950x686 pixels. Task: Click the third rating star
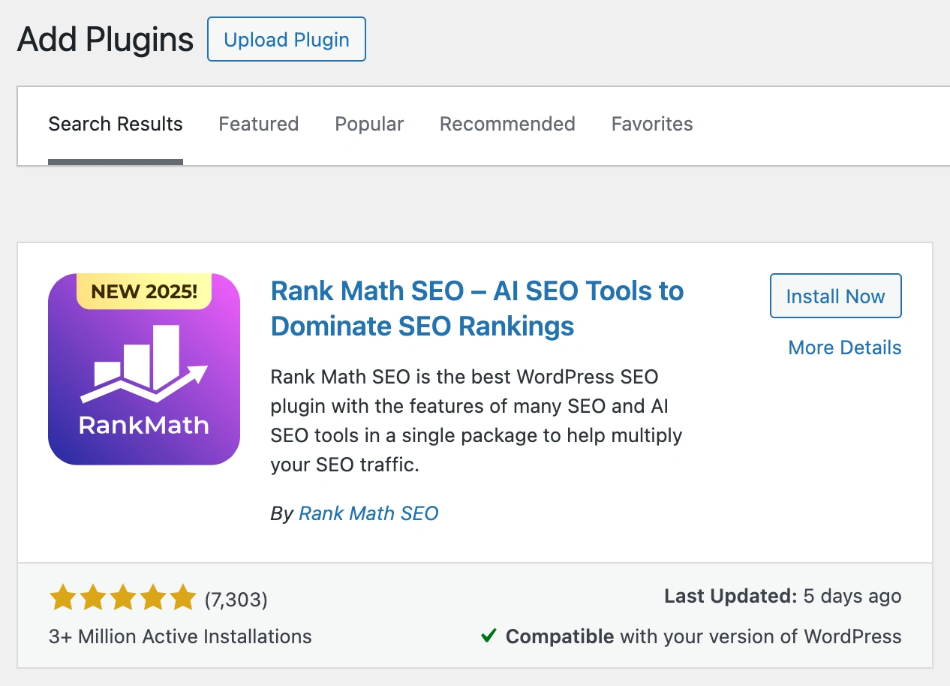123,598
